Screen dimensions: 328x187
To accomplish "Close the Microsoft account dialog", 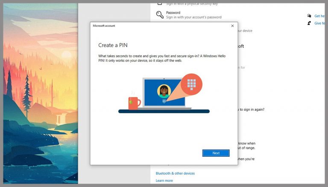I will coord(232,26).
